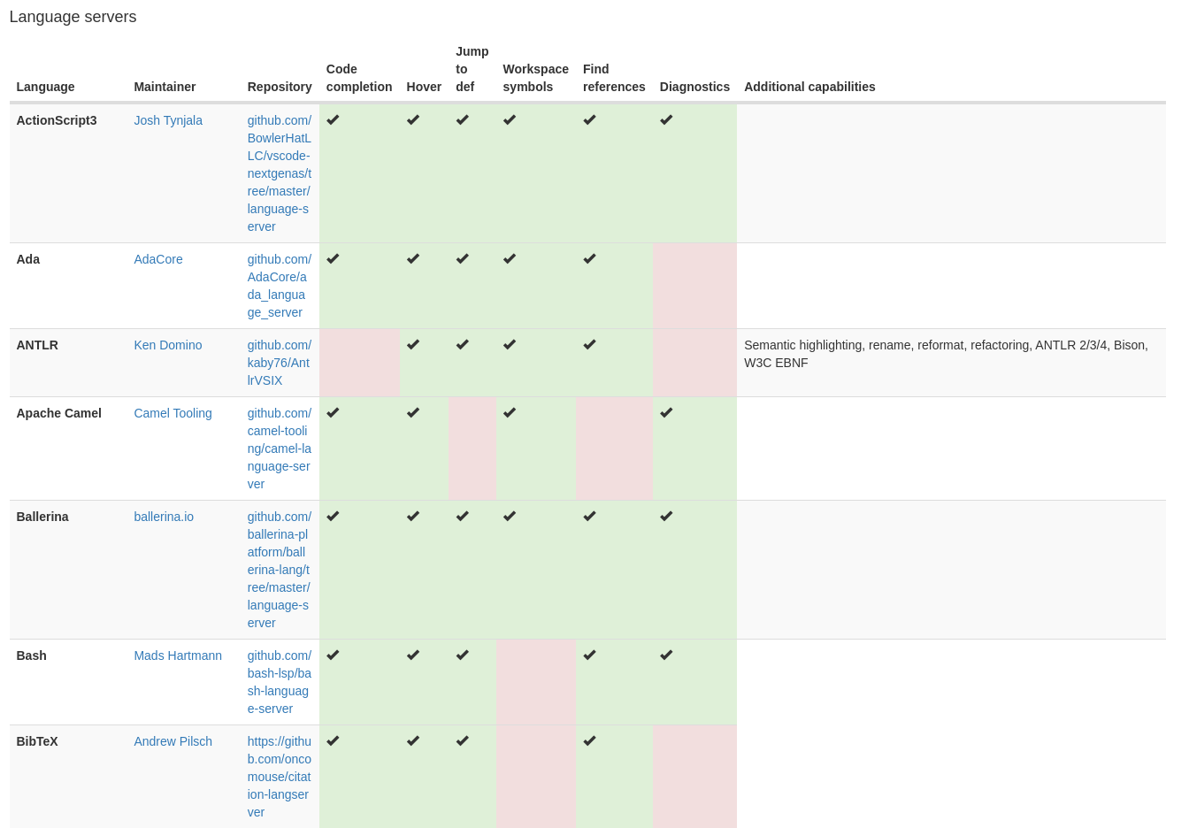Click Ada find references checkmark

pos(590,258)
